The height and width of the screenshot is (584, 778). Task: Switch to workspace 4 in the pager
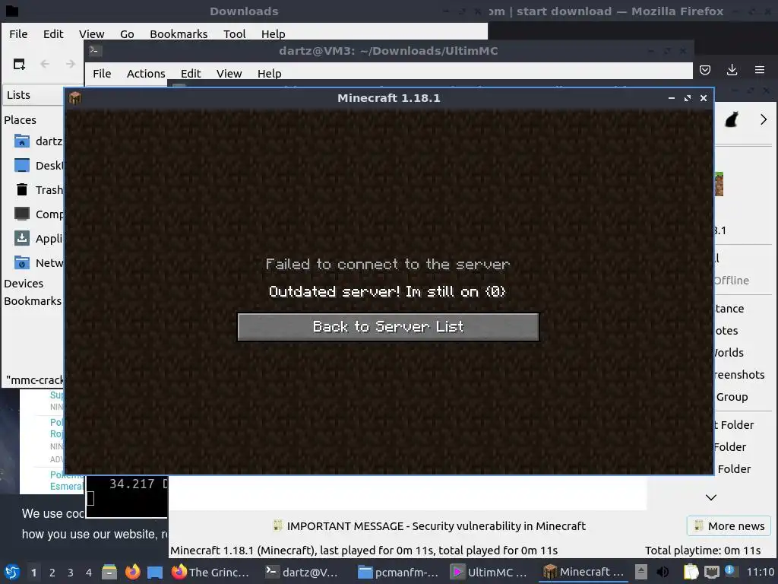click(89, 573)
